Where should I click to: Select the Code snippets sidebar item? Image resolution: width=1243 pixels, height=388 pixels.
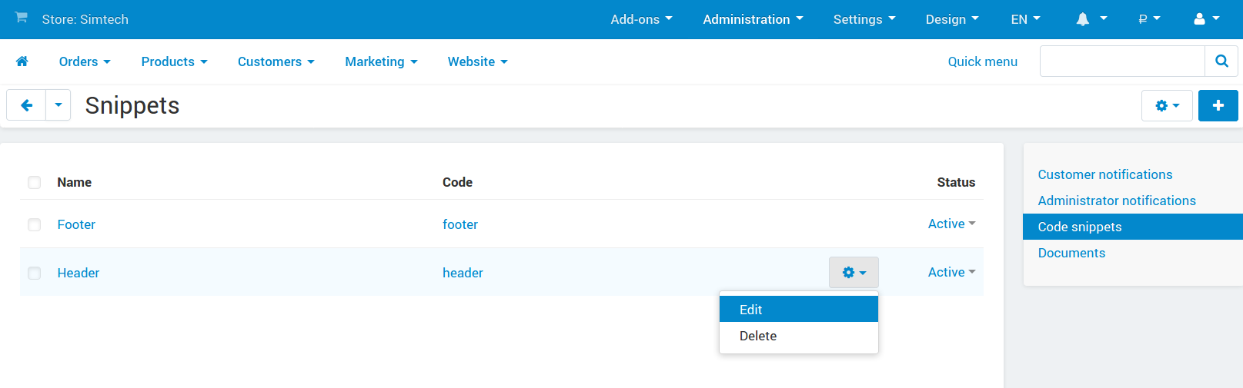pos(1133,227)
